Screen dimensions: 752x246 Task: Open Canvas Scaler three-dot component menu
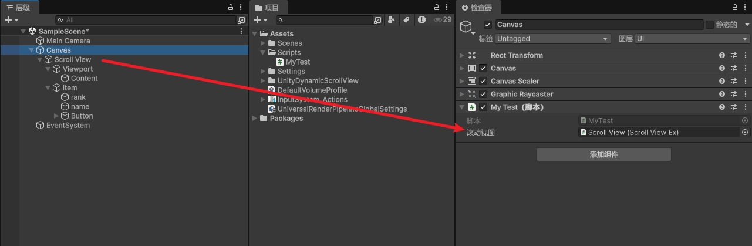click(745, 81)
